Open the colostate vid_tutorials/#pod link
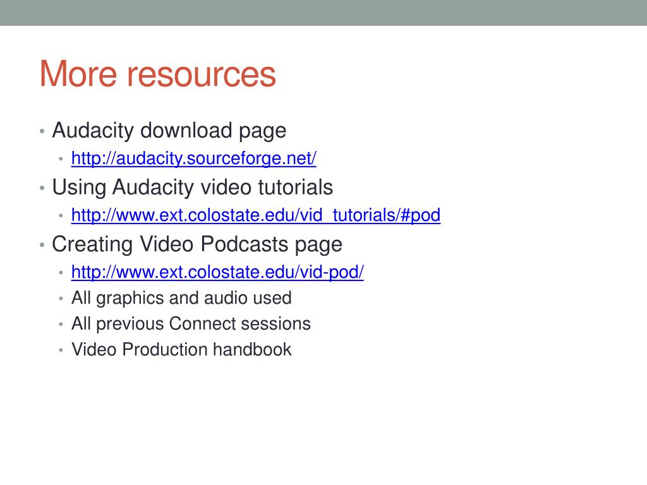647x485 pixels. pos(256,215)
